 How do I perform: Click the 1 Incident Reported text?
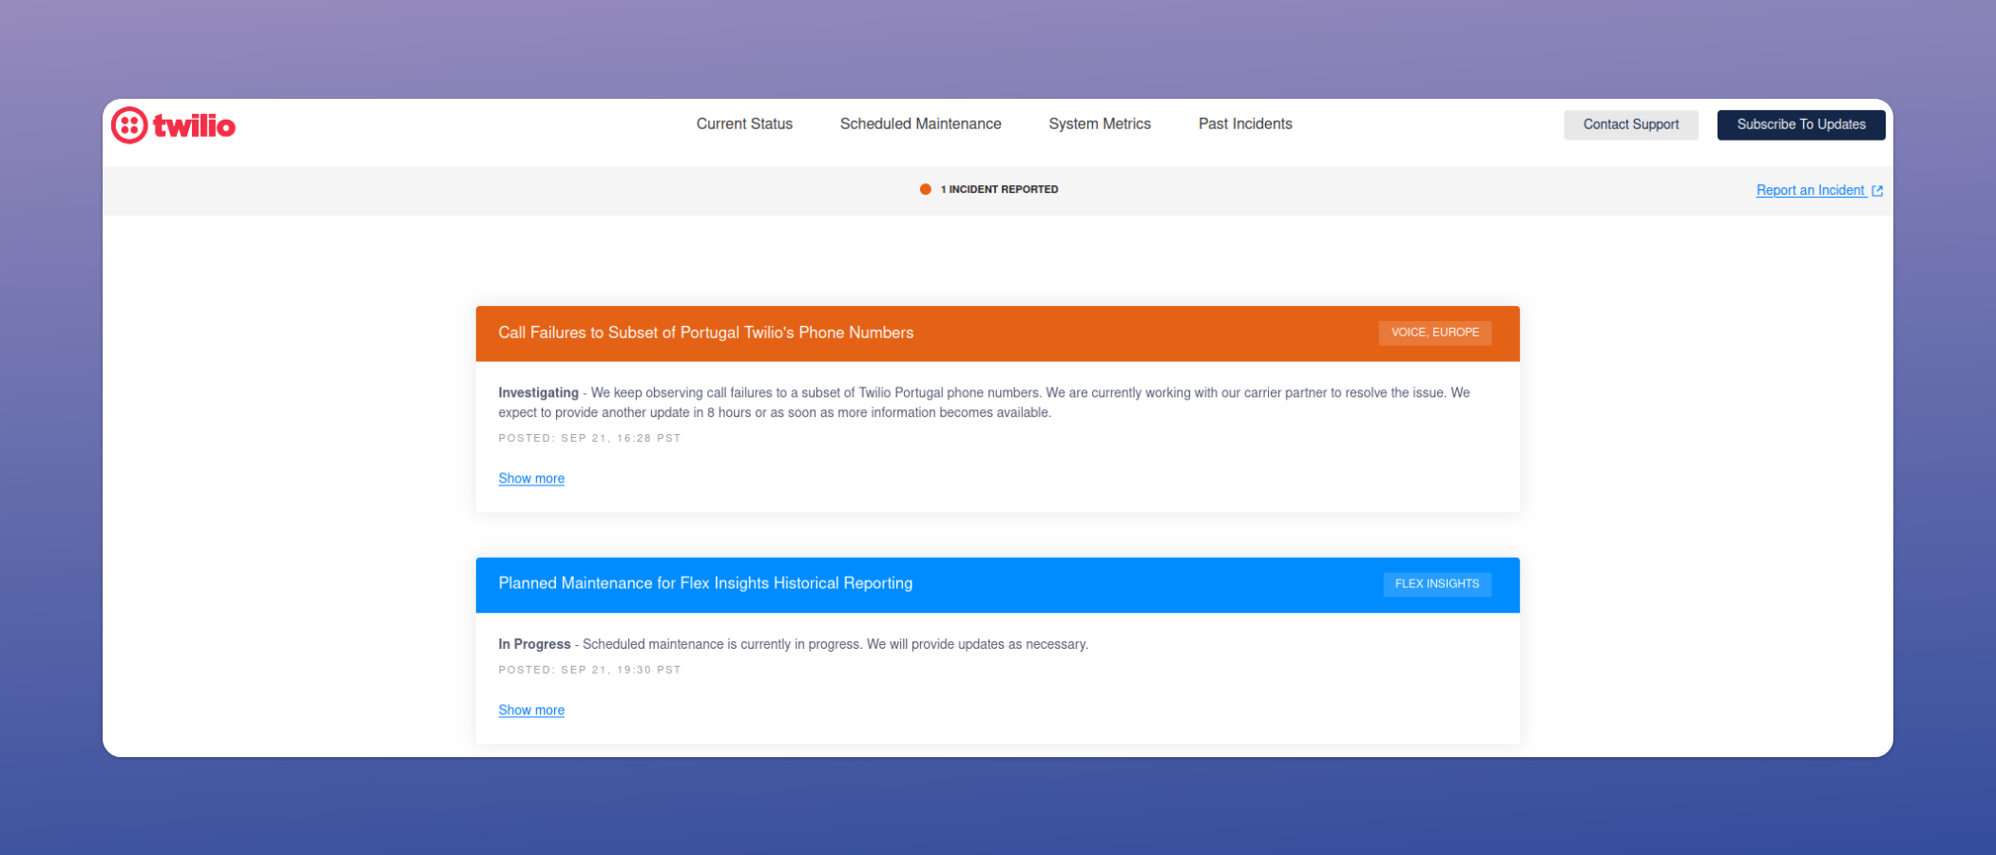[999, 189]
